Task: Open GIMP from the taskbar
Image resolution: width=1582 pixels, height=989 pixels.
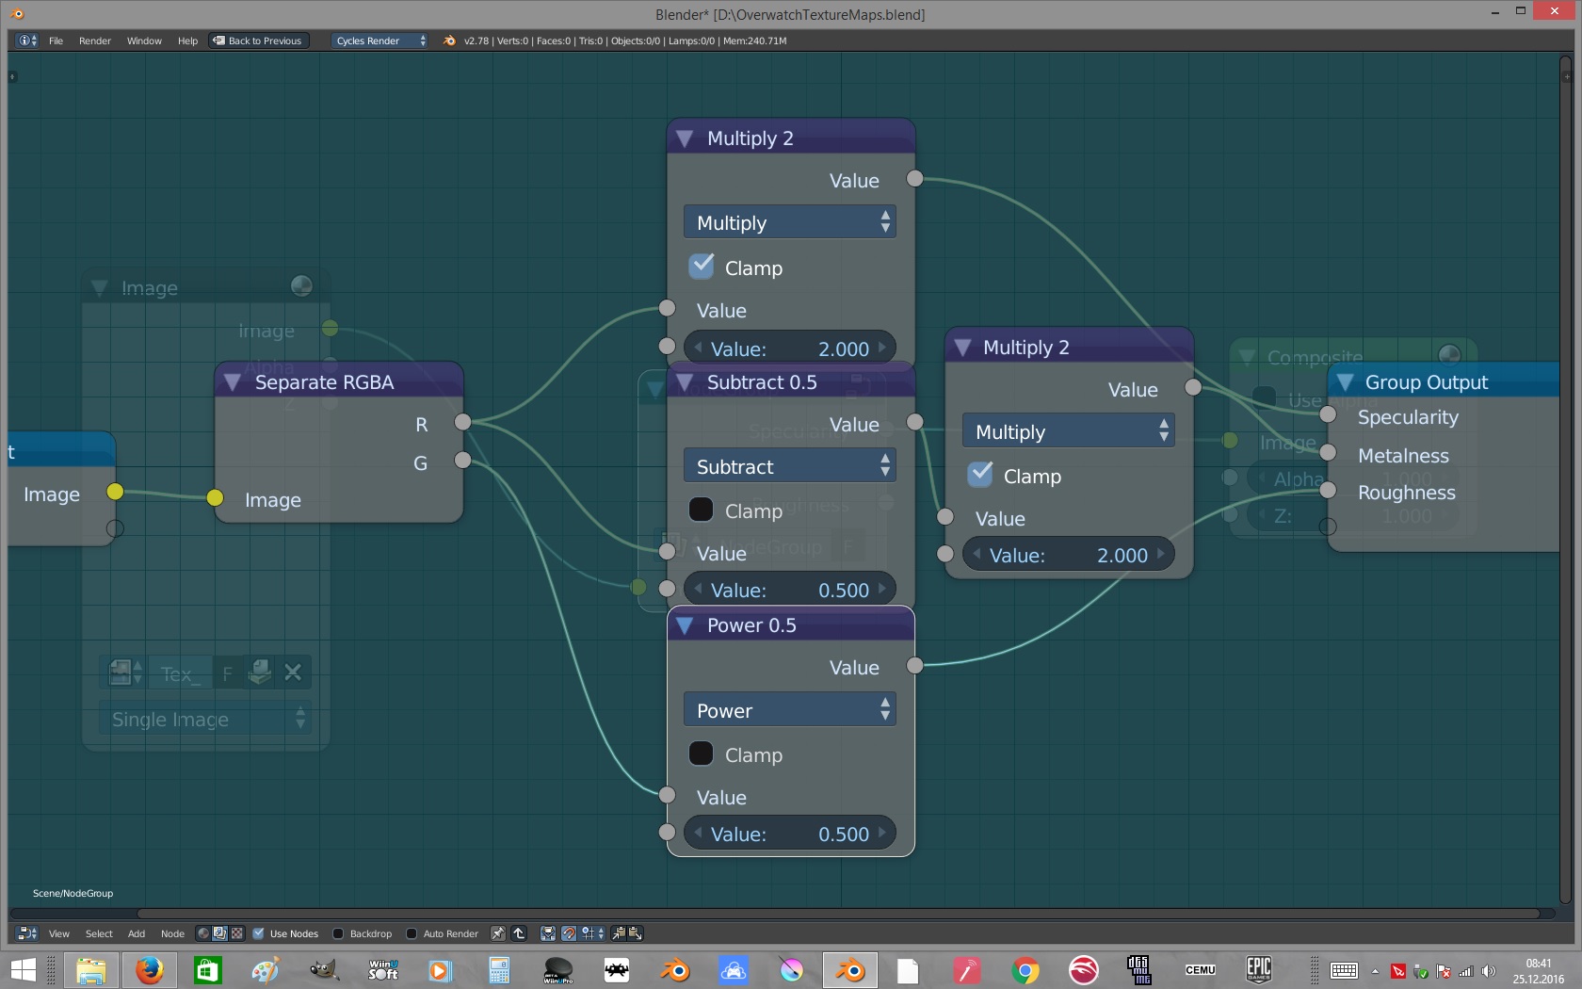Action: (324, 969)
